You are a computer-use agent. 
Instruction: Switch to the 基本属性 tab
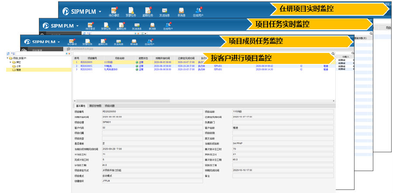(81, 106)
